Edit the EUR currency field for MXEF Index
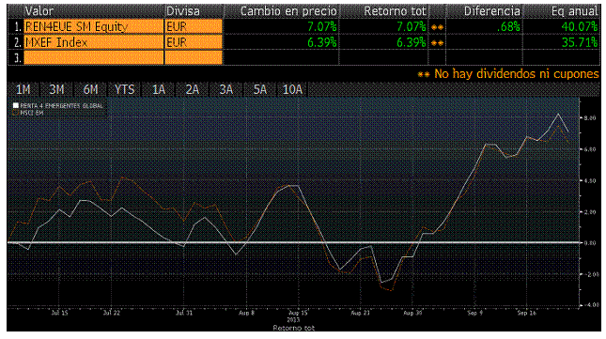606x339 pixels. click(194, 42)
